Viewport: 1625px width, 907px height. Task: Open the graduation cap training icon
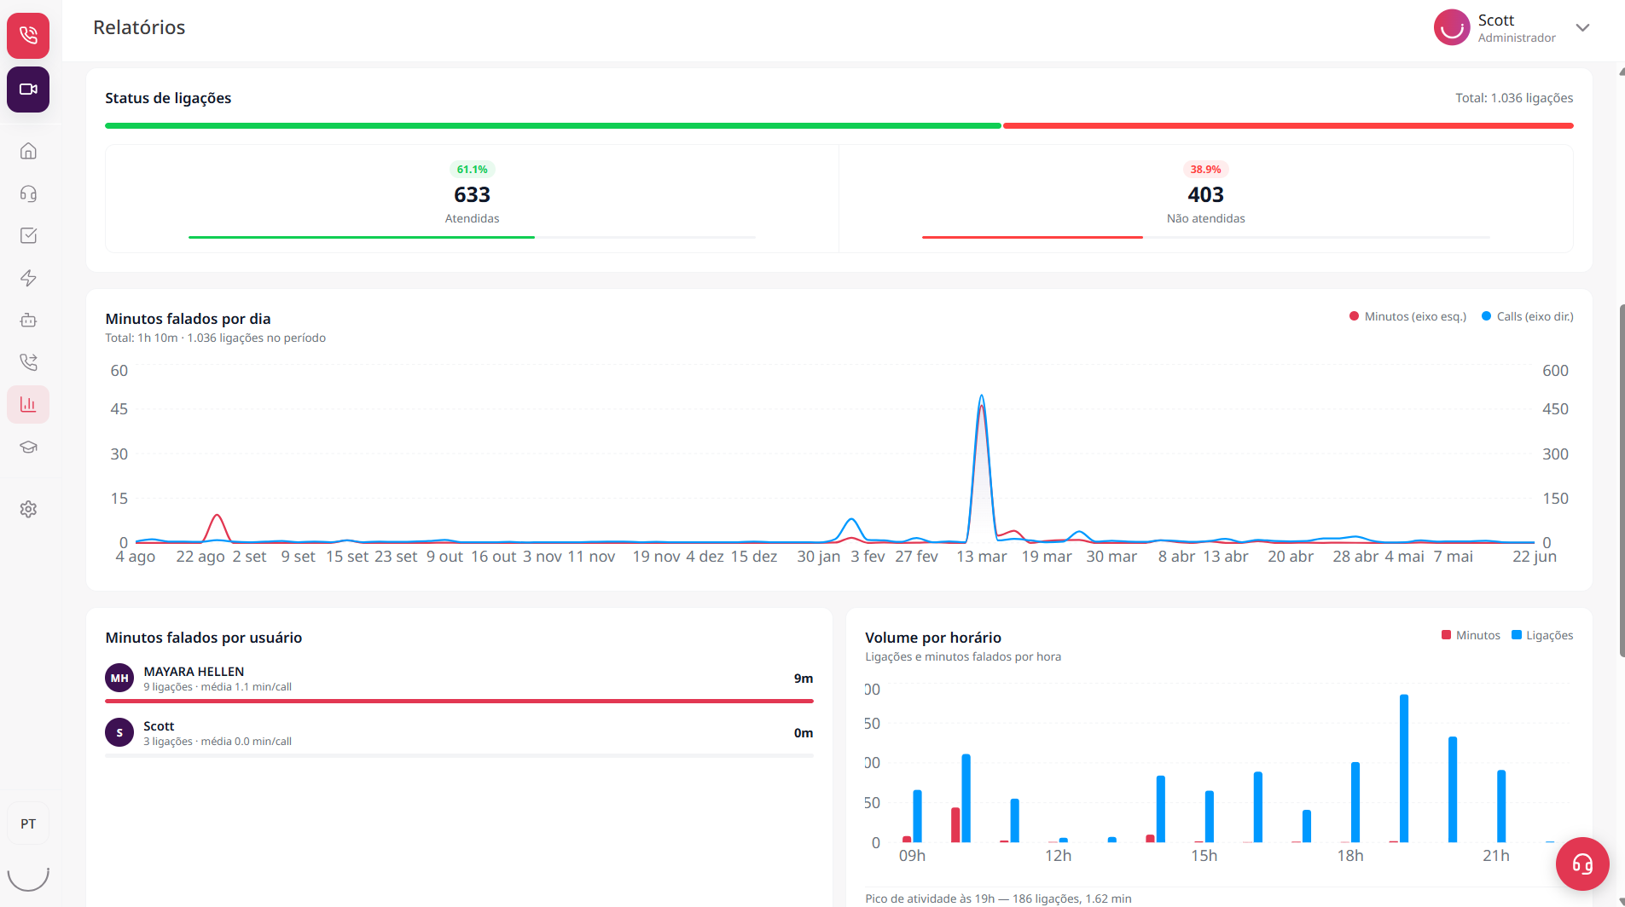28,447
